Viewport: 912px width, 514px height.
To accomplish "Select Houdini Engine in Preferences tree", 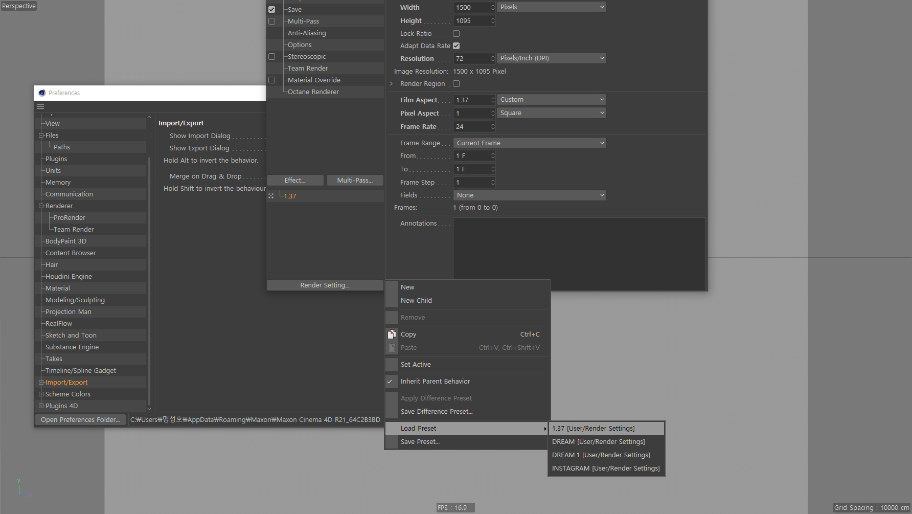I will 69,276.
